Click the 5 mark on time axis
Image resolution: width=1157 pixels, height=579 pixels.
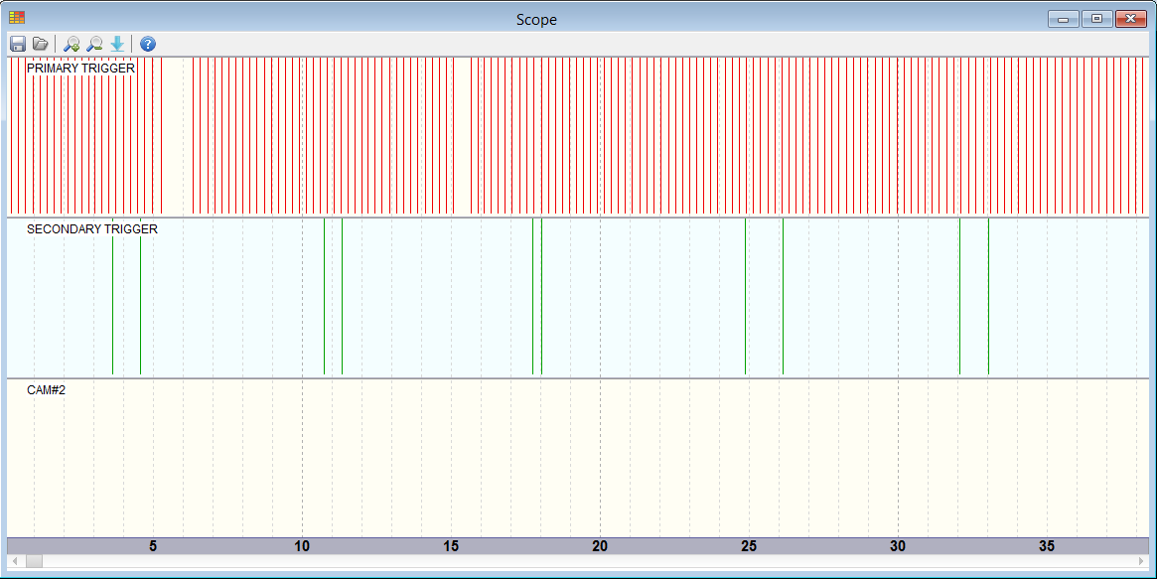coord(153,546)
